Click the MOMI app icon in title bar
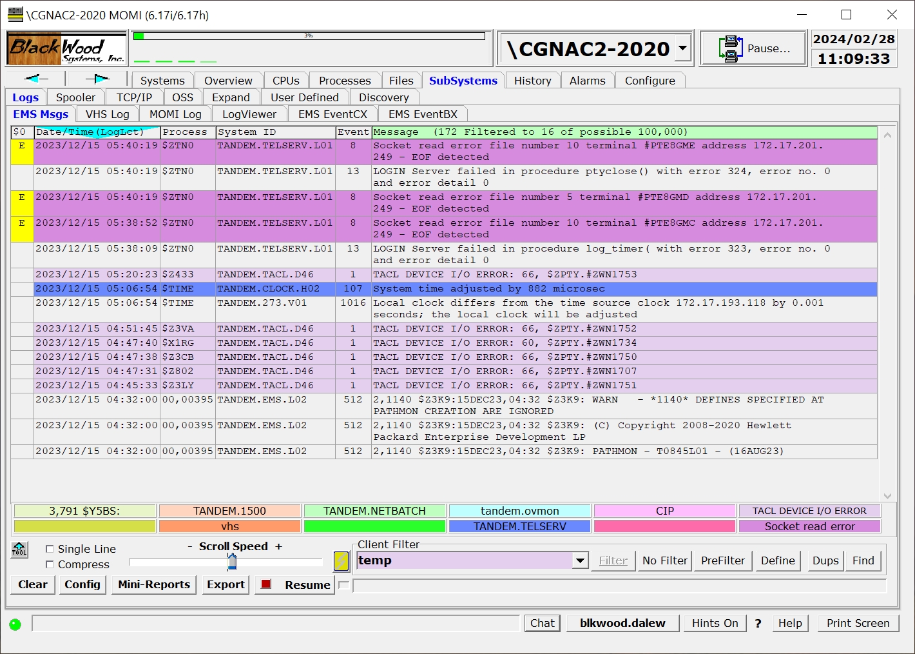The height and width of the screenshot is (654, 915). coord(15,14)
